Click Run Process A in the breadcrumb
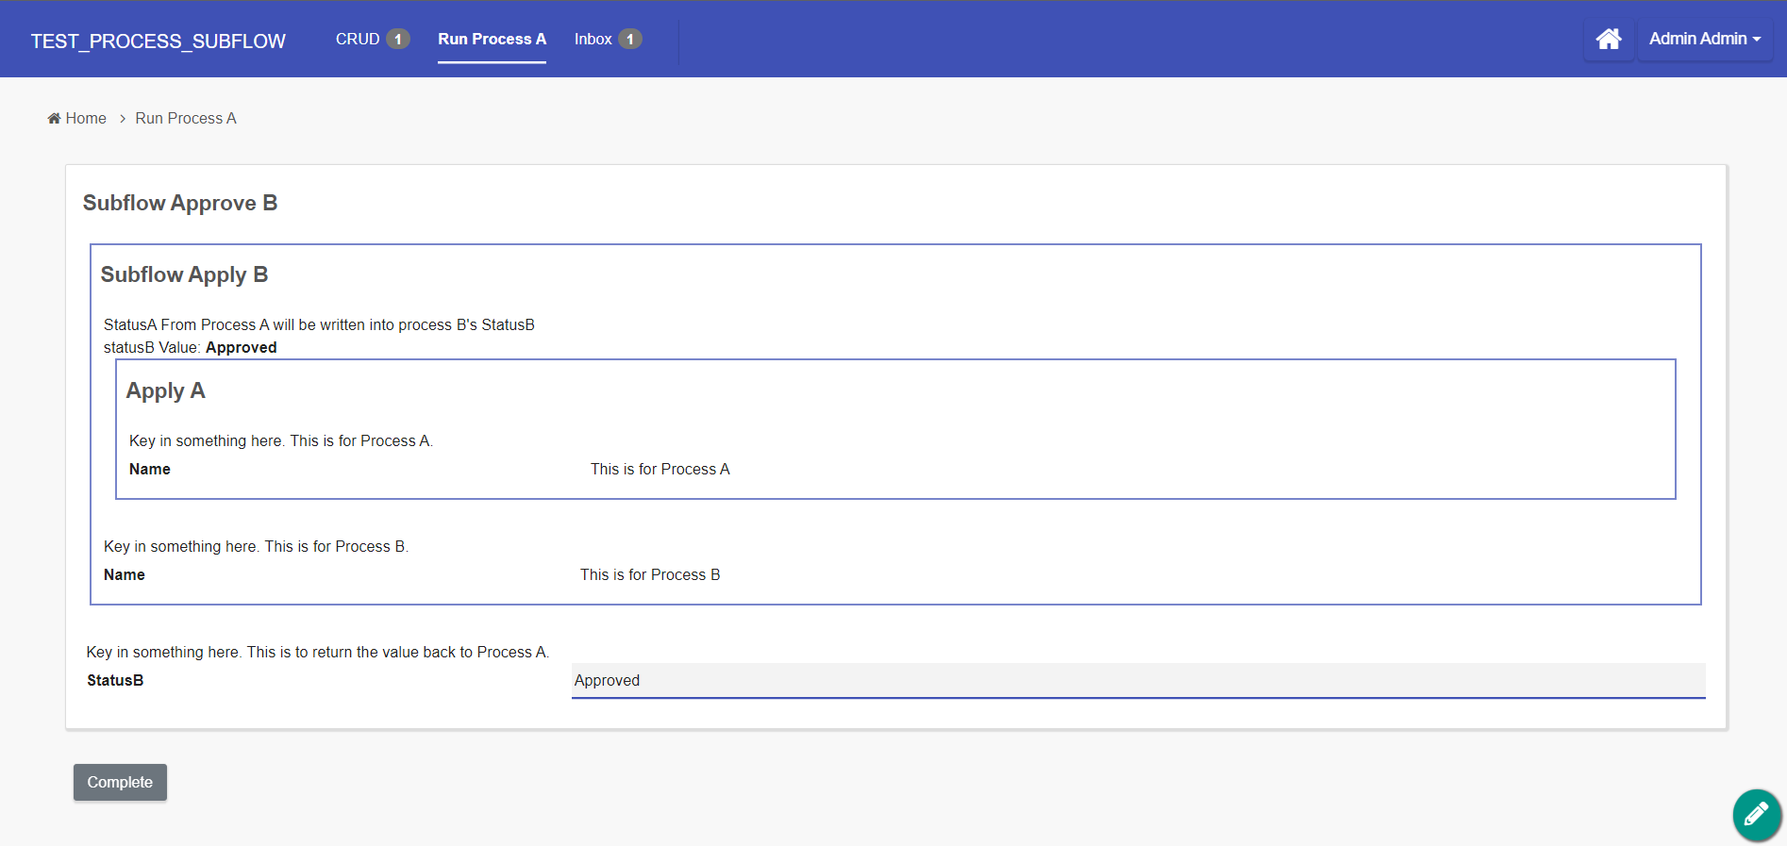1787x846 pixels. [x=186, y=118]
